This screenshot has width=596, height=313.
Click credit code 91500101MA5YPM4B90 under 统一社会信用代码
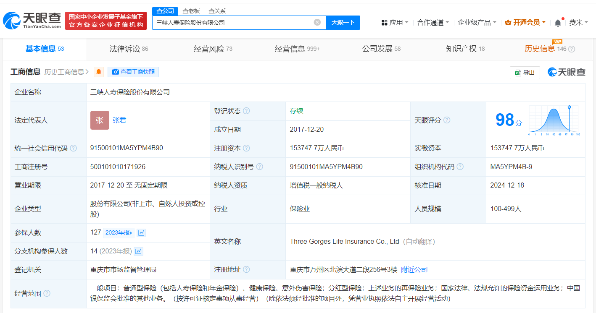point(127,148)
